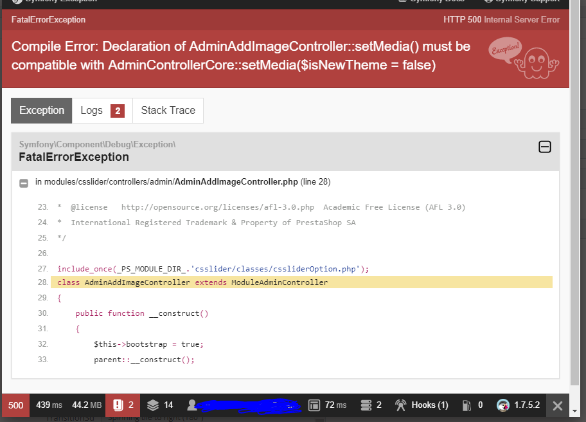586x422 pixels.
Task: Click the public function __construct line
Action: 141,313
